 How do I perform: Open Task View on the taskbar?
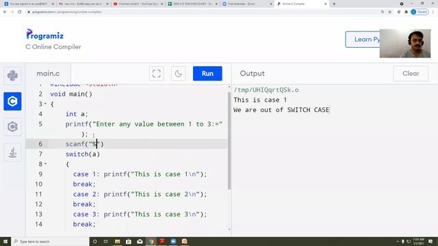tap(106, 241)
